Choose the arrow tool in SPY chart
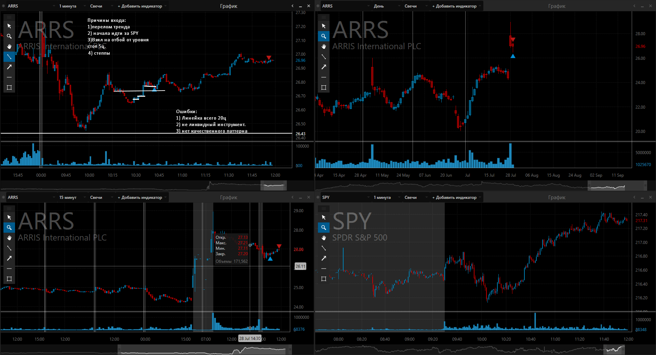The image size is (656, 355). (x=324, y=258)
